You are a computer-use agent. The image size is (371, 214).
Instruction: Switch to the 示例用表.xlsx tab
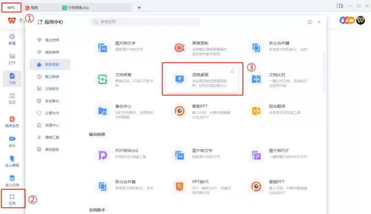[x=96, y=8]
